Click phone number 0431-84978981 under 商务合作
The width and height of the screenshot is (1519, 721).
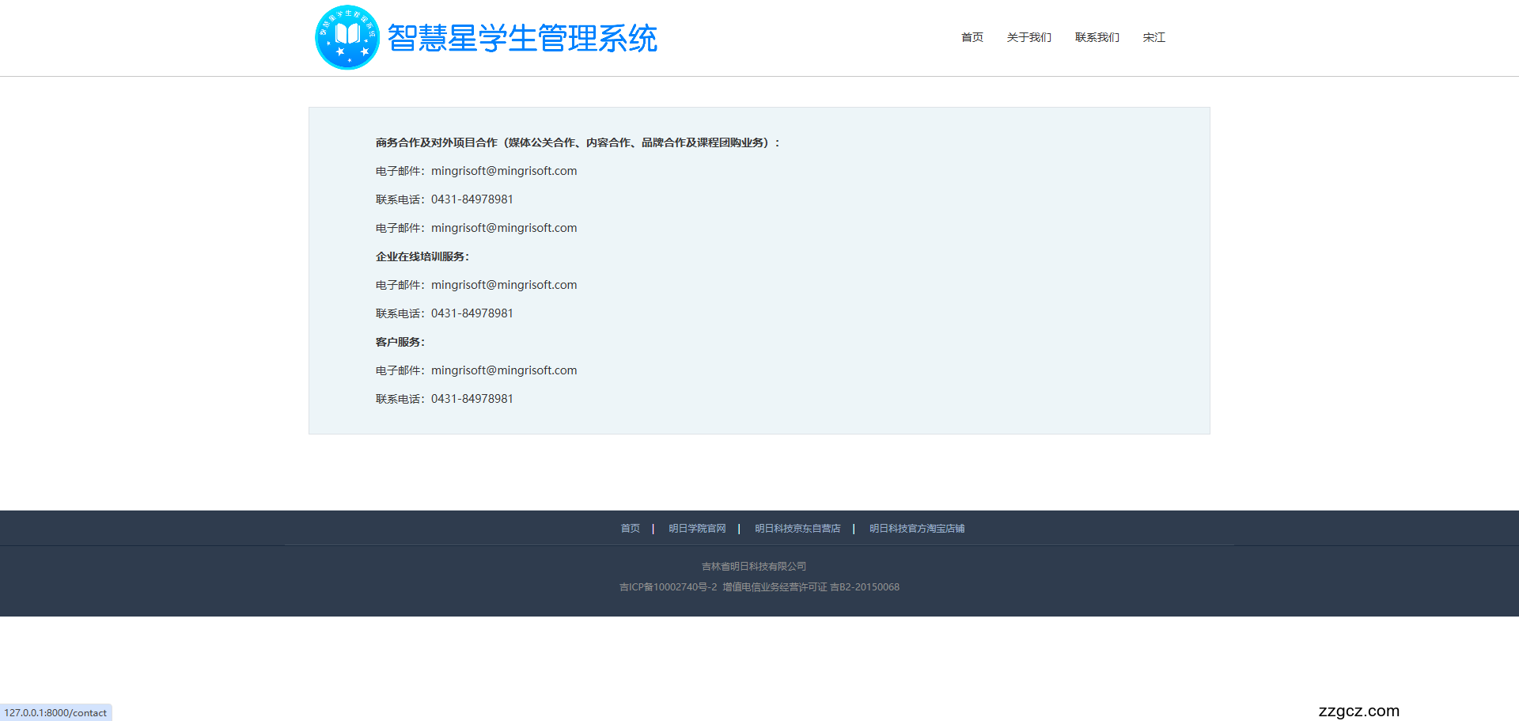click(472, 199)
